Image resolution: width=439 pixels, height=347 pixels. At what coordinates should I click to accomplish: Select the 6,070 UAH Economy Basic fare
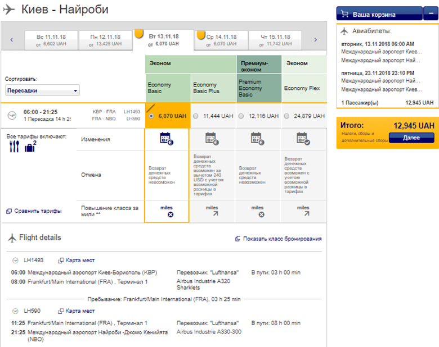tap(151, 116)
